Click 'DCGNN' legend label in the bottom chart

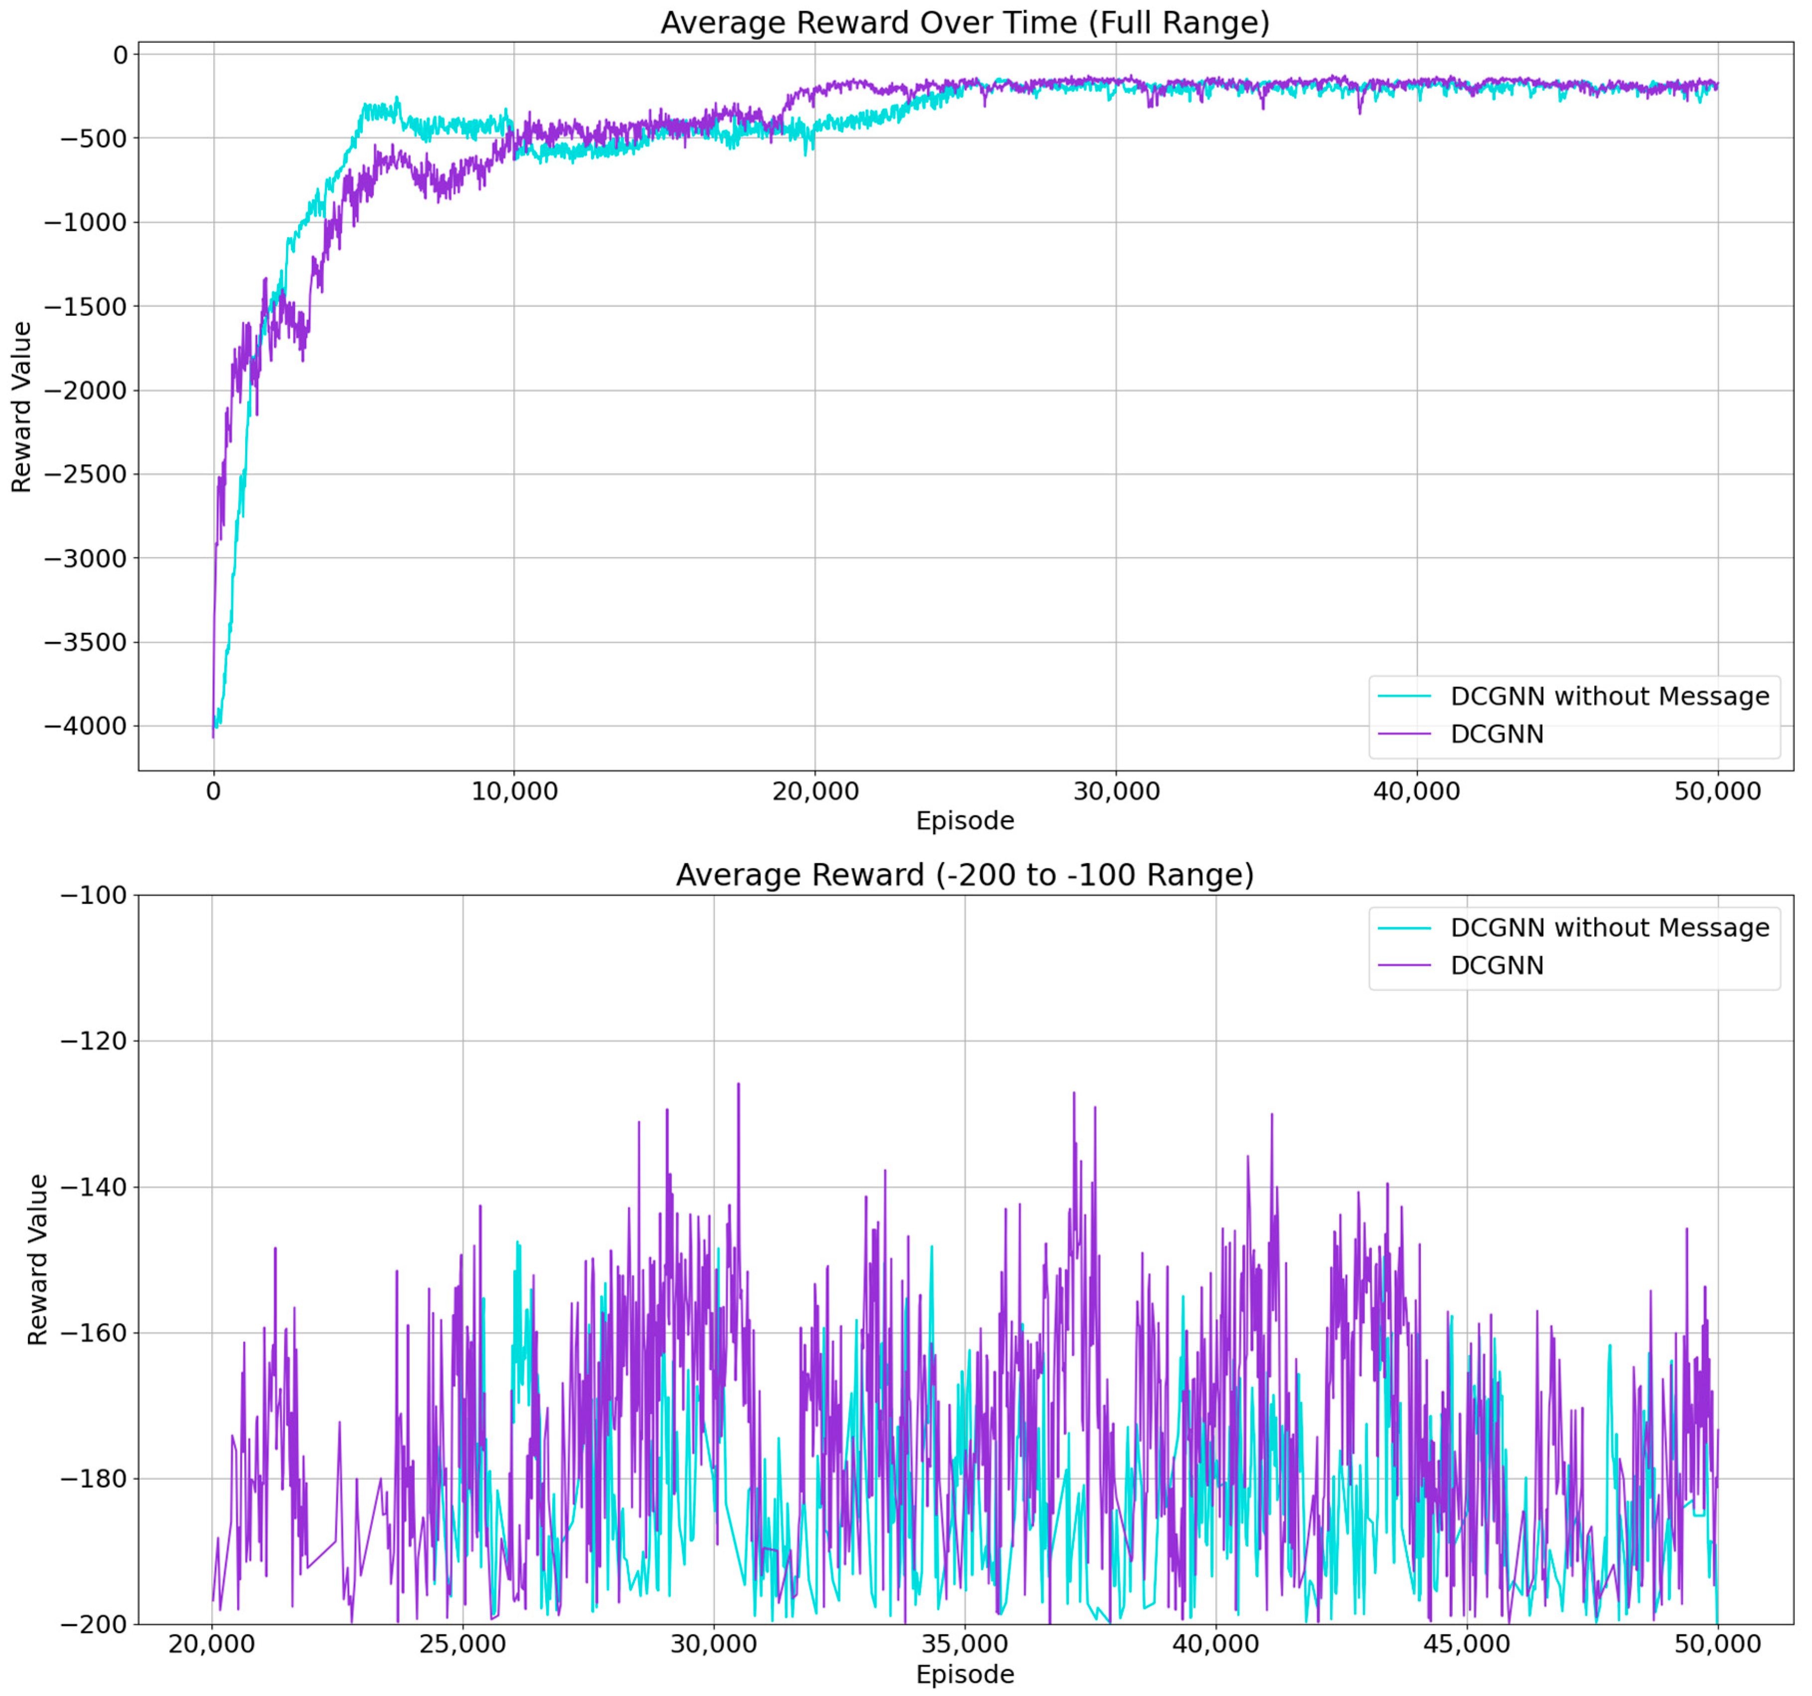tap(1497, 965)
